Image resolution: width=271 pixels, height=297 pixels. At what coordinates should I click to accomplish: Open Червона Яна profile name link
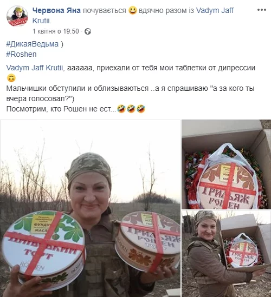[x=56, y=10]
